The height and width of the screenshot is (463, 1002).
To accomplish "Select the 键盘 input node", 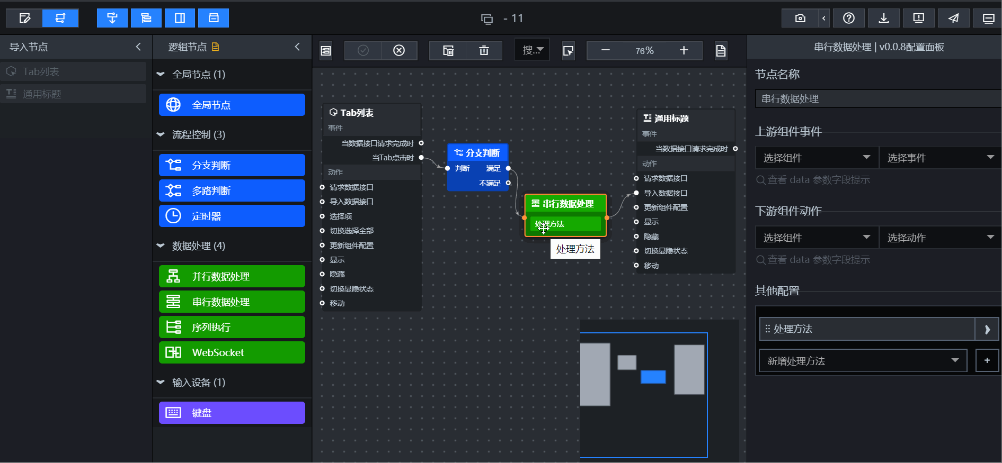I will tap(232, 413).
